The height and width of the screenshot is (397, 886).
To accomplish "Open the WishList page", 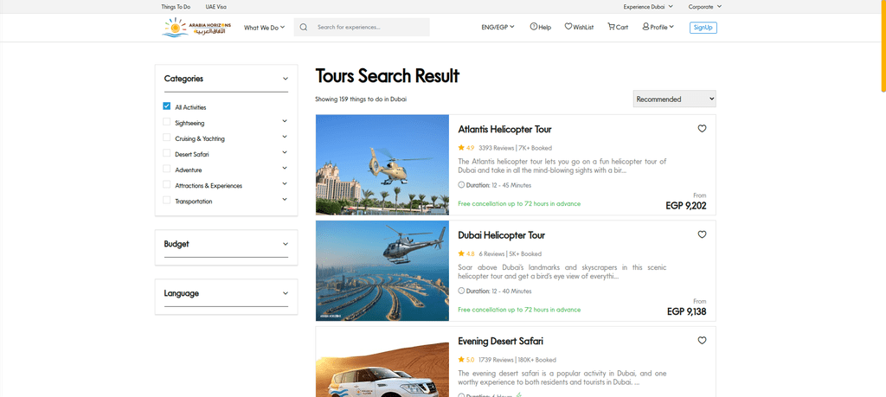I will pos(579,27).
